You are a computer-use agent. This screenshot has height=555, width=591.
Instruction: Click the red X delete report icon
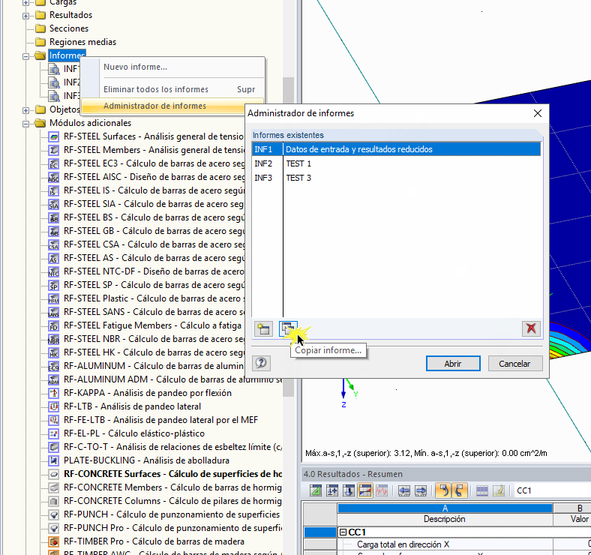(x=531, y=328)
